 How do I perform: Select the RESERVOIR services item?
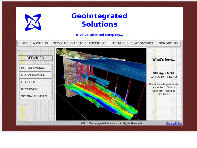coord(35,89)
